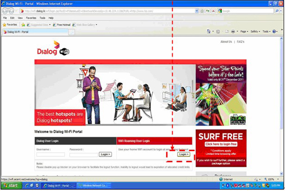The width and height of the screenshot is (285, 191).
Task: Expand the address bar history dropdown
Action: [x=196, y=11]
